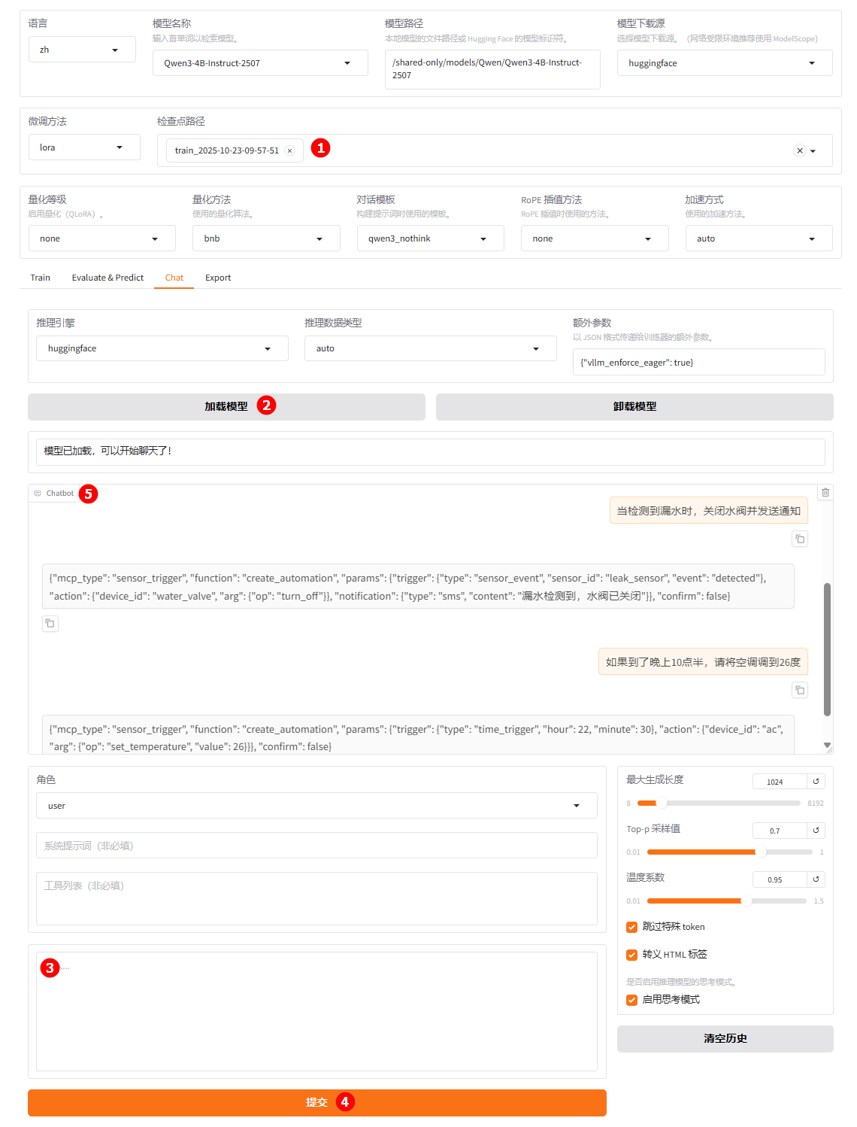The image size is (857, 1127).
Task: Open the Export tab
Action: tap(218, 278)
